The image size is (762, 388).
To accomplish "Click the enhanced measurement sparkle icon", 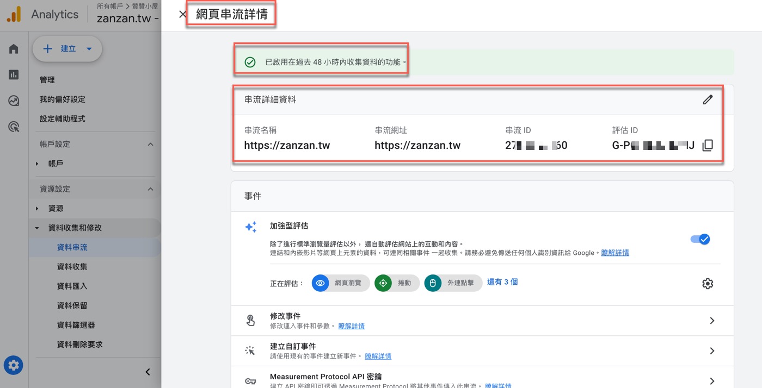I will [x=250, y=227].
